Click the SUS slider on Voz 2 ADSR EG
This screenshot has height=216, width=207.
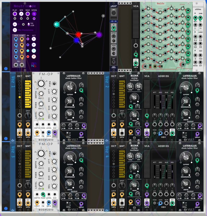pos(166,102)
